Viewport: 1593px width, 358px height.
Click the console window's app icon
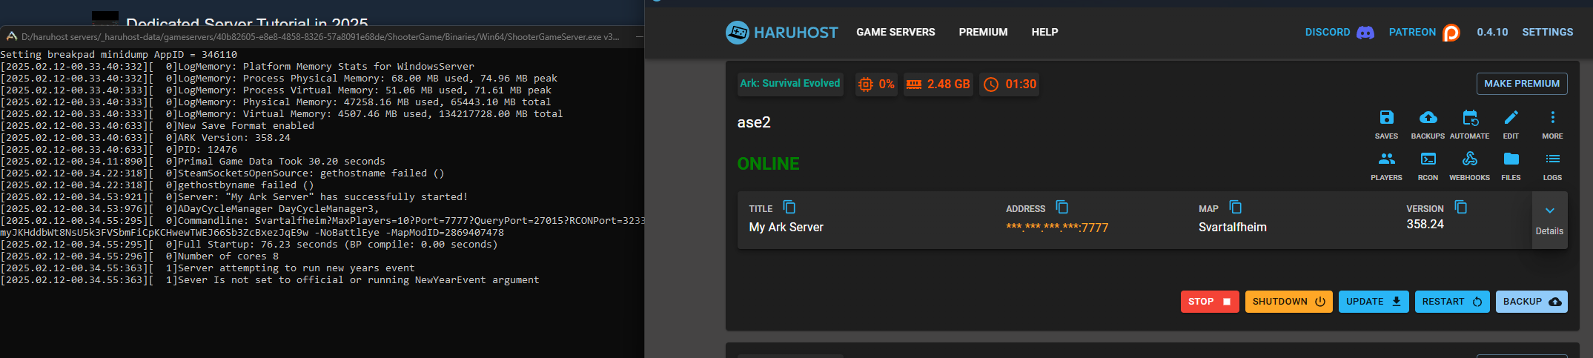pyautogui.click(x=11, y=36)
